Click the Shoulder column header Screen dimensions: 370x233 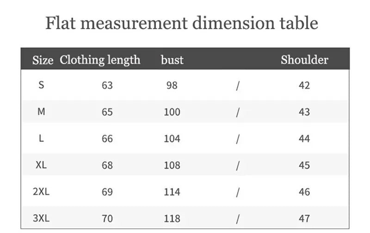point(304,60)
